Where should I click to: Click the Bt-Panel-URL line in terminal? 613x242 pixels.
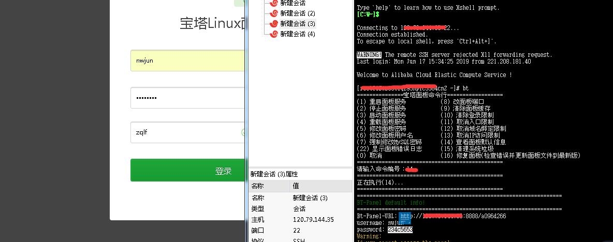coord(431,216)
